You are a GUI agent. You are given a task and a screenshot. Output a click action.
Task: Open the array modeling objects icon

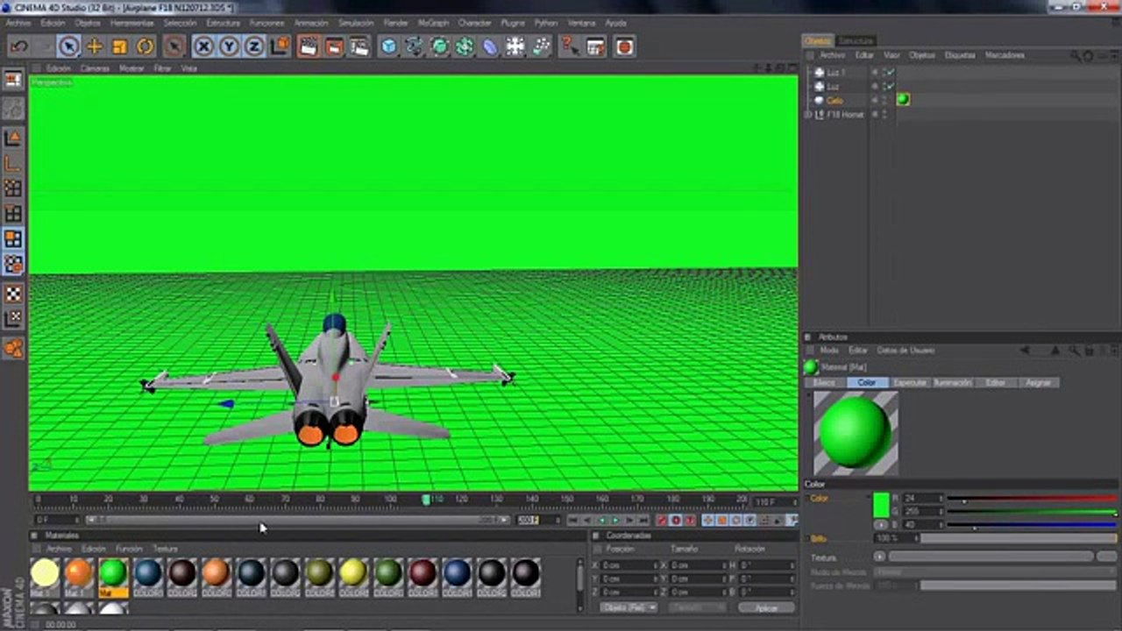[465, 46]
